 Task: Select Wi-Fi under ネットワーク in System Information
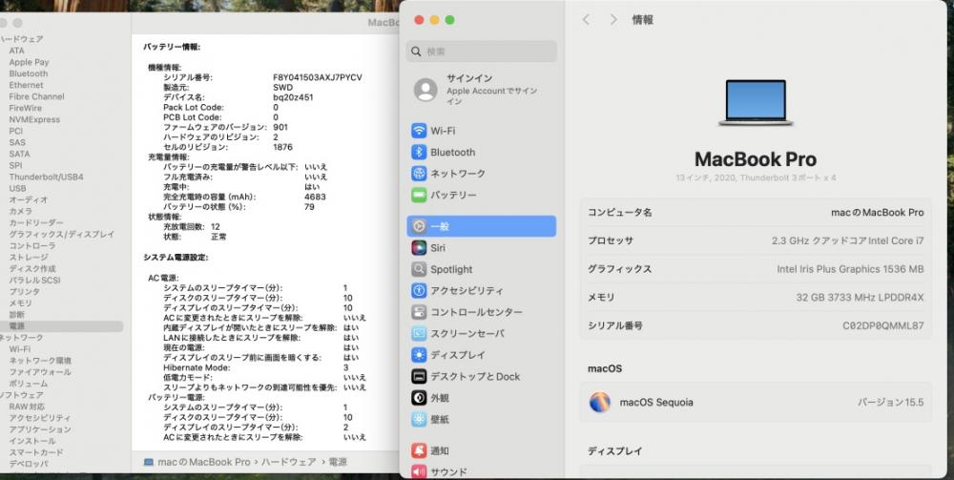tap(19, 349)
